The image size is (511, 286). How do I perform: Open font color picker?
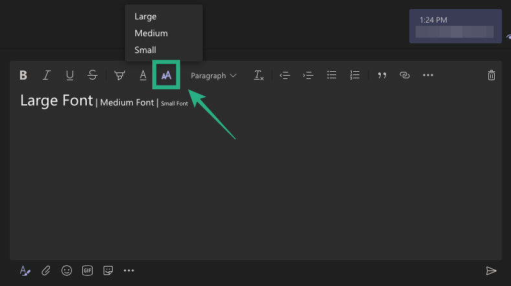142,75
